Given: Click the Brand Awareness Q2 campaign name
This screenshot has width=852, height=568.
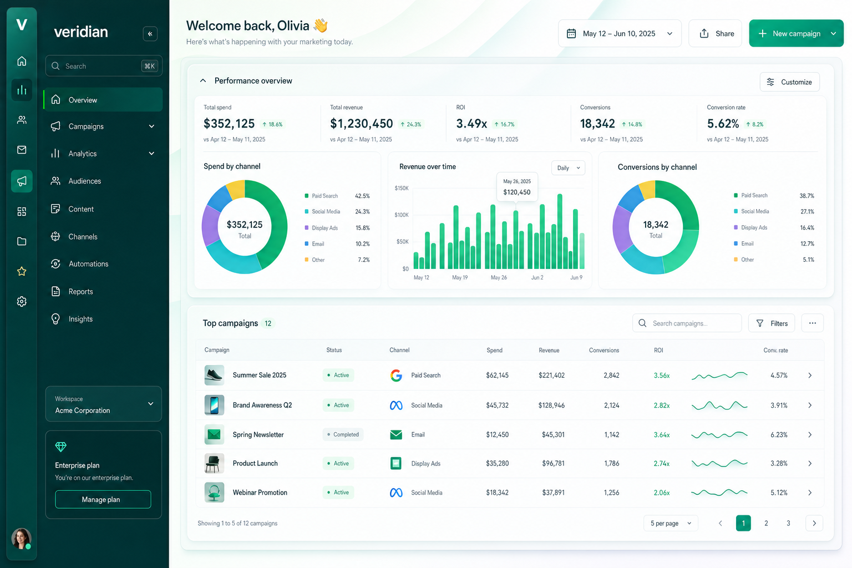Looking at the screenshot, I should coord(262,405).
